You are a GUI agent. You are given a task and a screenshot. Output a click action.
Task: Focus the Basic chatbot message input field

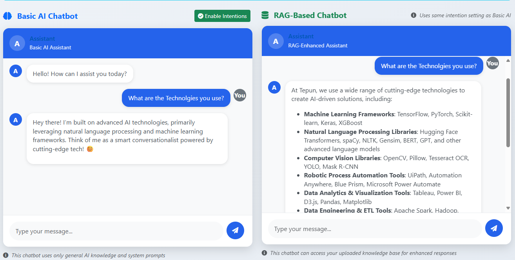[x=116, y=231]
